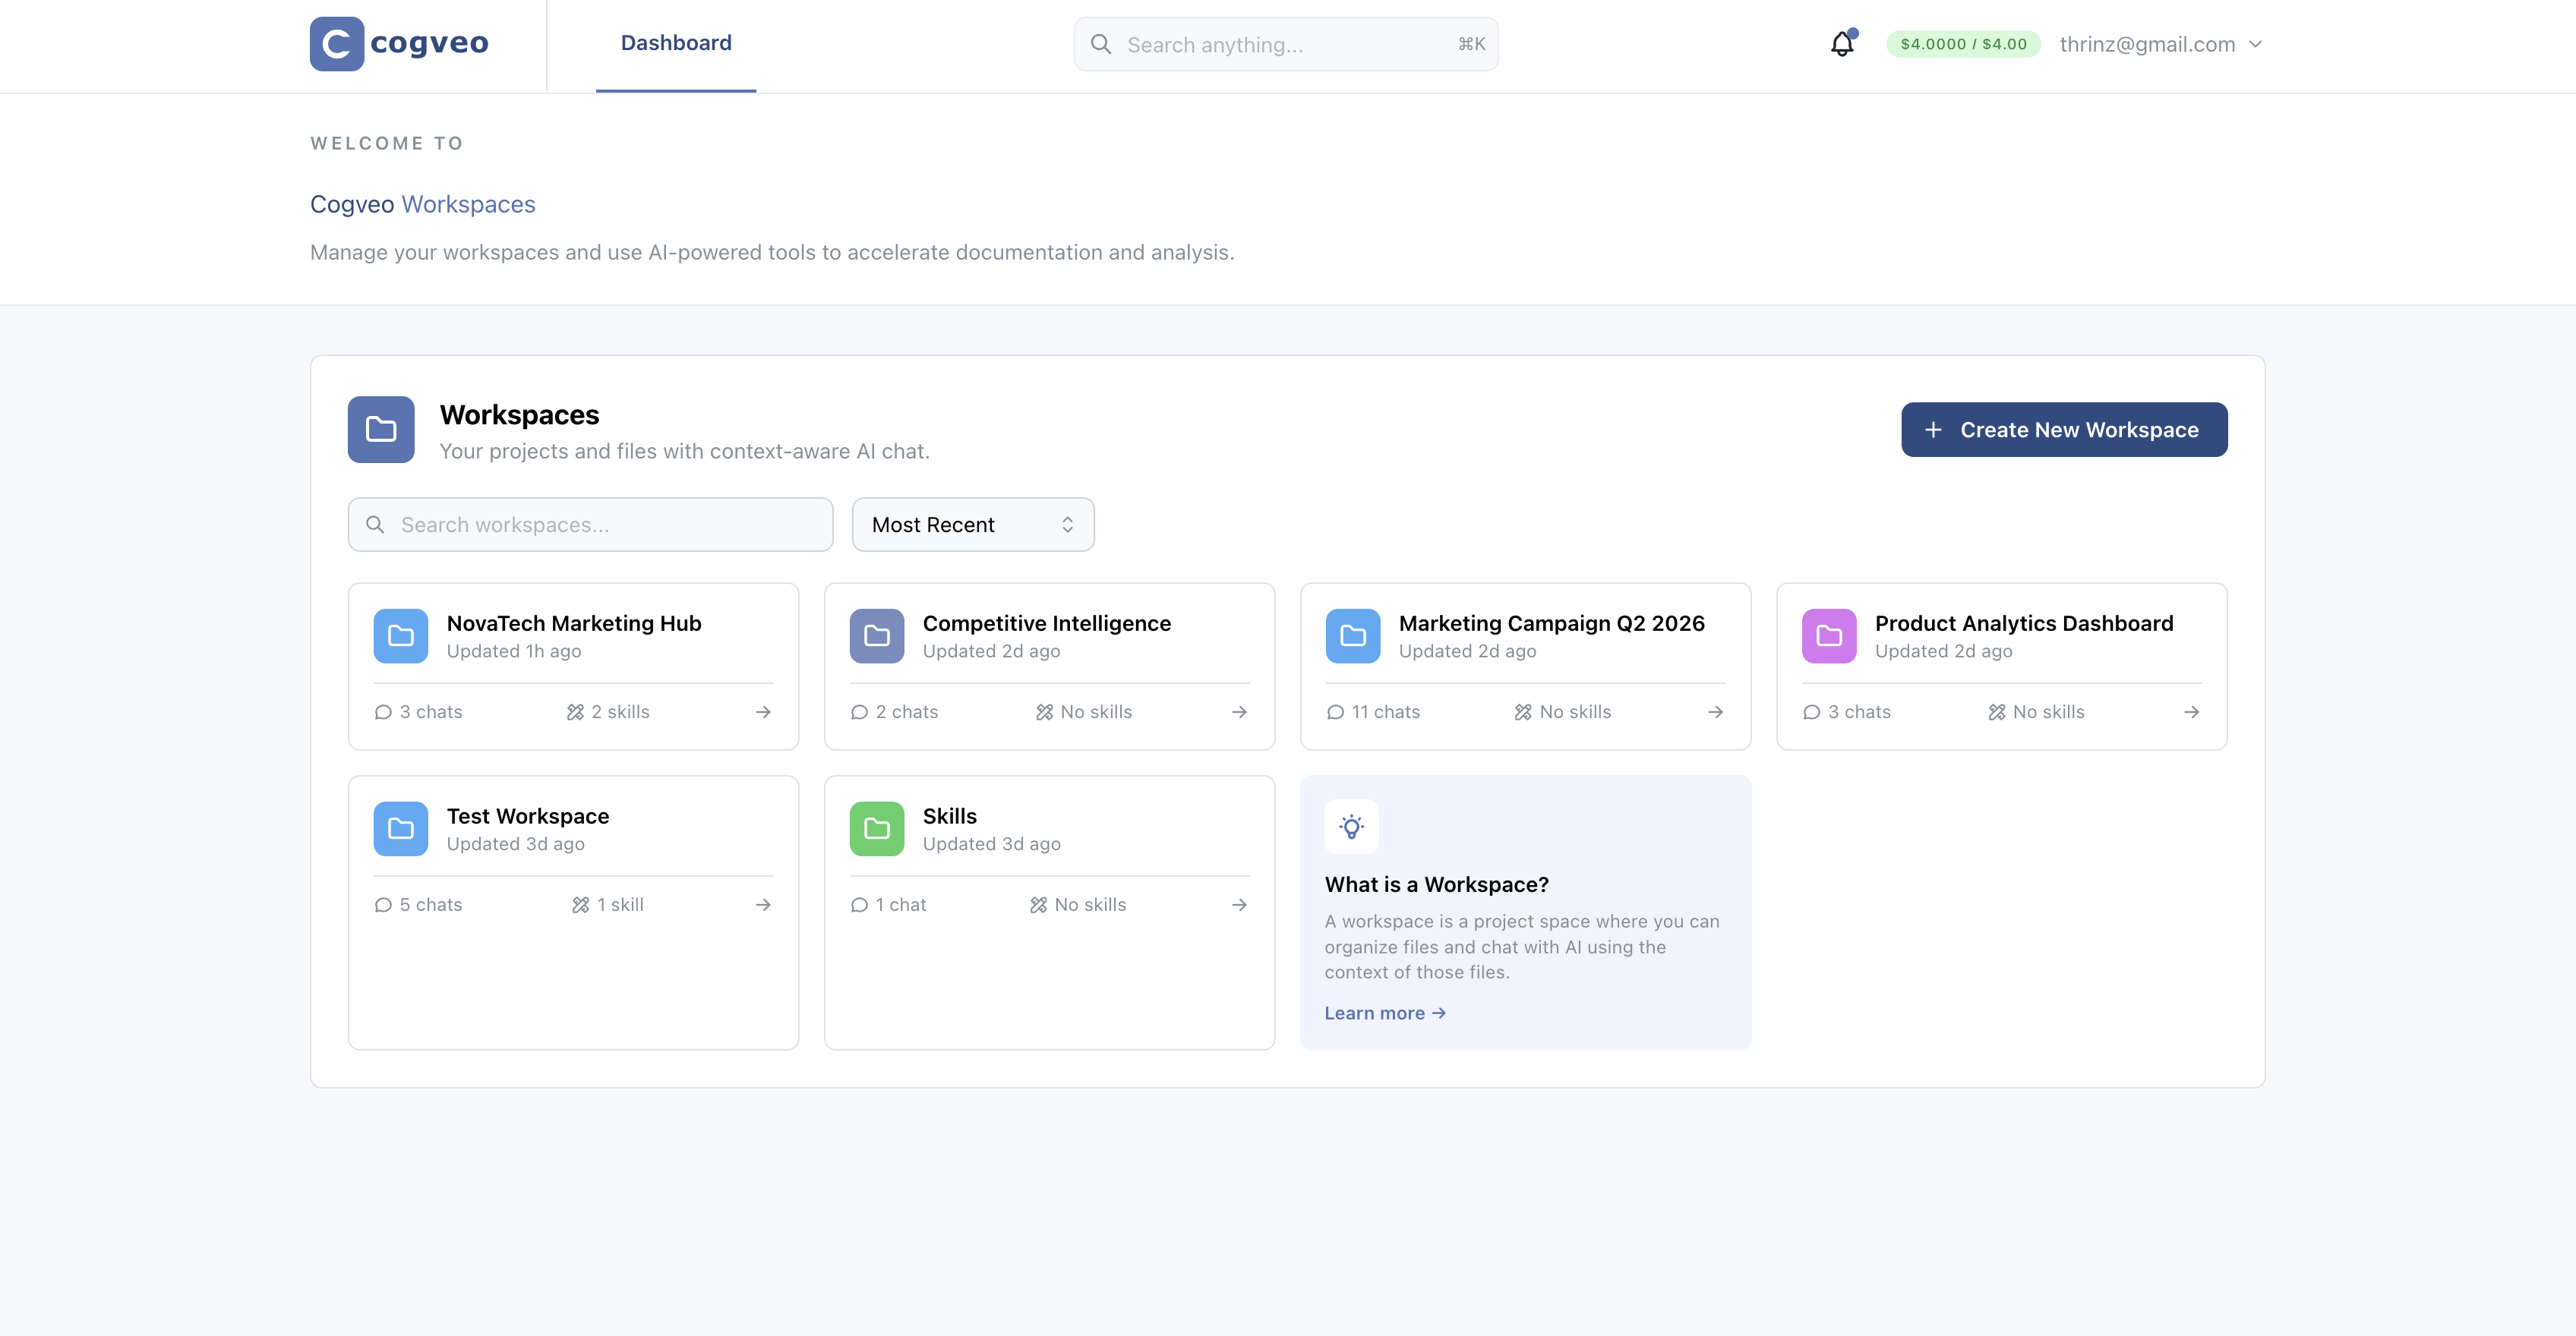
Task: Open notifications via the bell icon
Action: point(1841,44)
